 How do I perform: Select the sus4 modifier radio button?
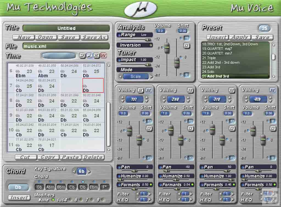pos(70,200)
